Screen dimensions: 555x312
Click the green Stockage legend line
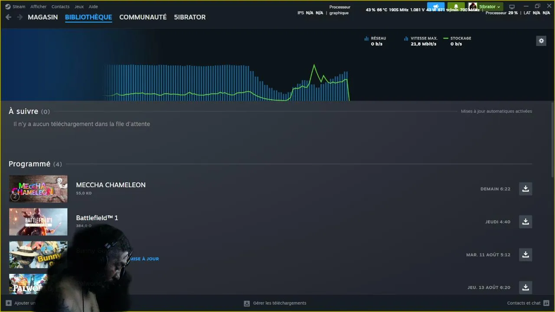coord(446,38)
